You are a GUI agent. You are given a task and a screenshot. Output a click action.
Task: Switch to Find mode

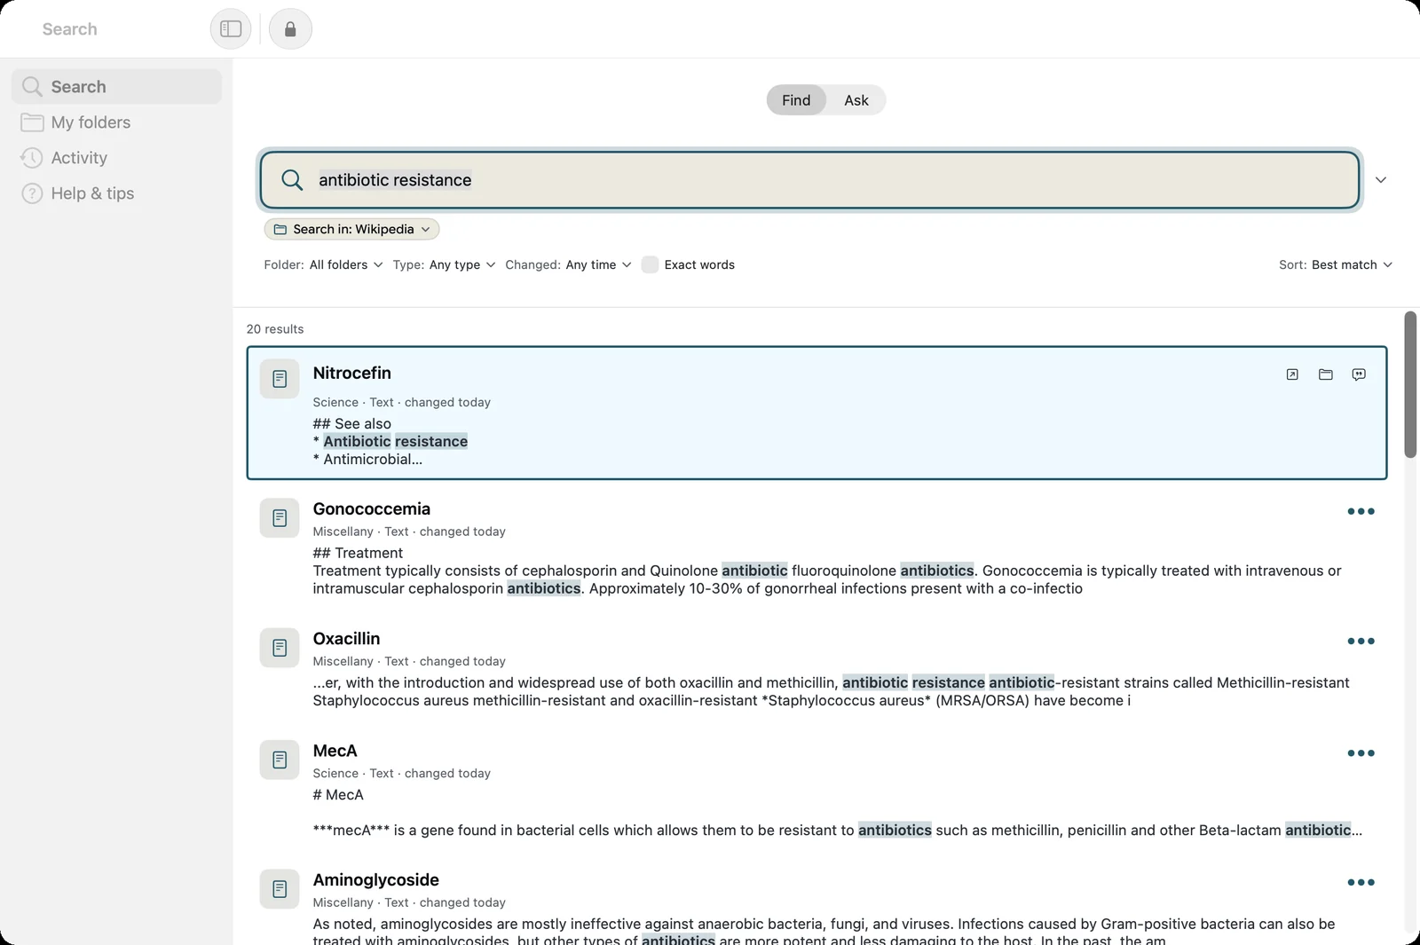796,100
